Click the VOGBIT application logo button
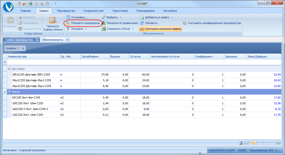 pos(8,7)
